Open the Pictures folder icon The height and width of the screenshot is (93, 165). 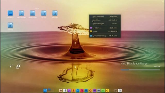[55, 13]
